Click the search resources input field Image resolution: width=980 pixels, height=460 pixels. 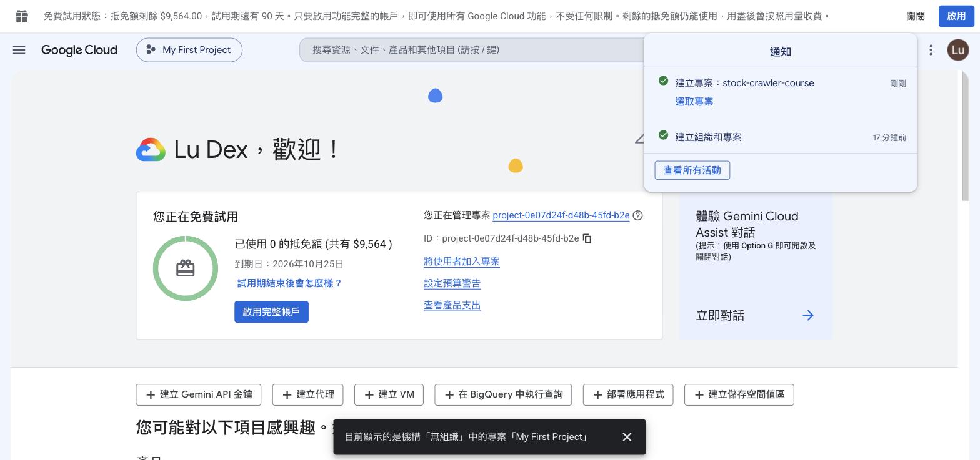tap(471, 50)
